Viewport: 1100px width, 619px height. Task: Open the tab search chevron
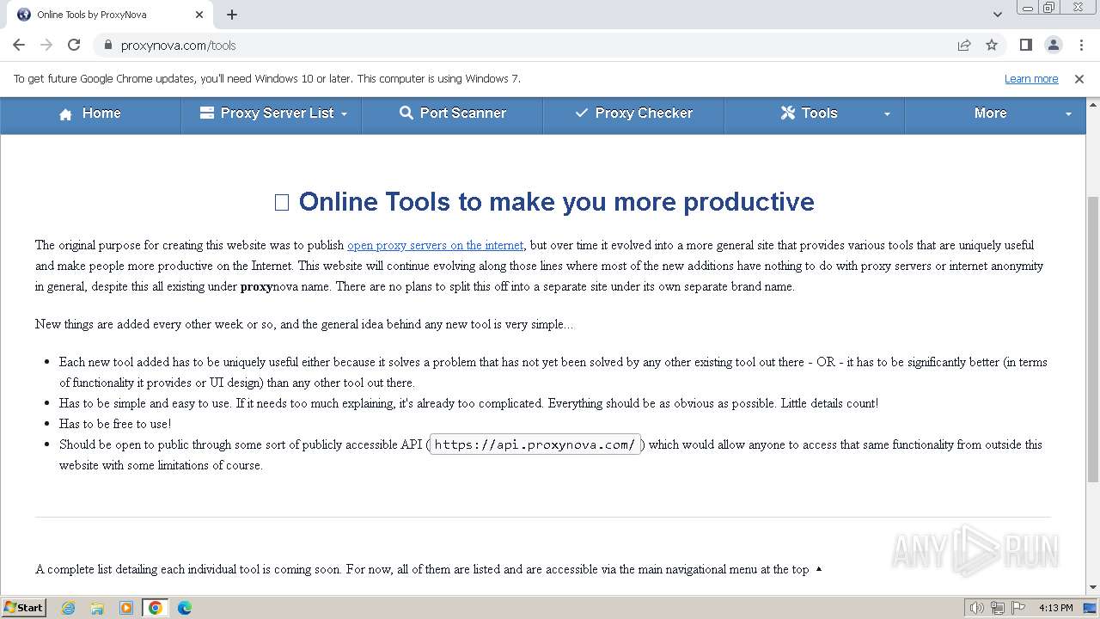coord(998,15)
